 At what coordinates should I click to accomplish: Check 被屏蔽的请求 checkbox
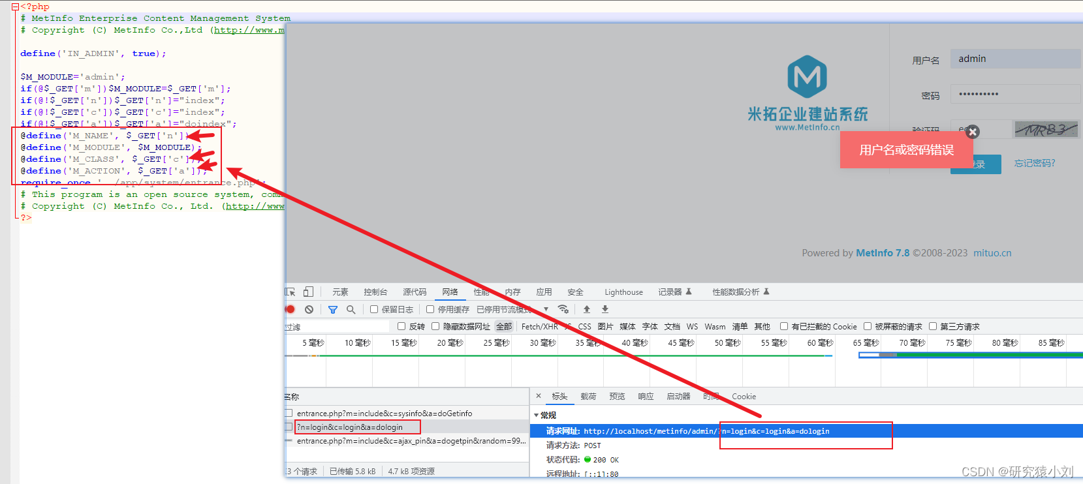868,326
